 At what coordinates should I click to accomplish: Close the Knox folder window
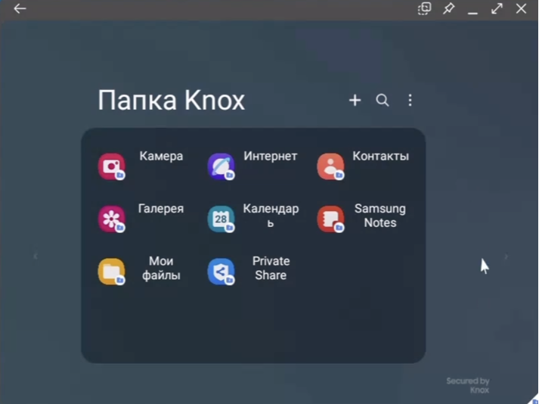click(521, 8)
